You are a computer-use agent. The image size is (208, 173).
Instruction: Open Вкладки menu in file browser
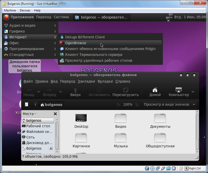pyautogui.click(x=105, y=81)
